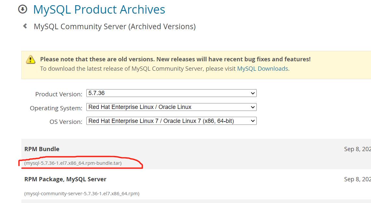This screenshot has height=203, width=371.
Task: Select the RPM Package, MySQL Server title
Action: pos(65,179)
